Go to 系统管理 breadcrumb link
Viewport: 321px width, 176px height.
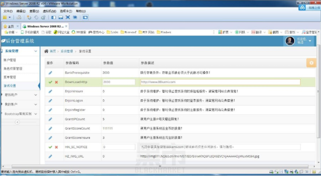tap(67, 51)
